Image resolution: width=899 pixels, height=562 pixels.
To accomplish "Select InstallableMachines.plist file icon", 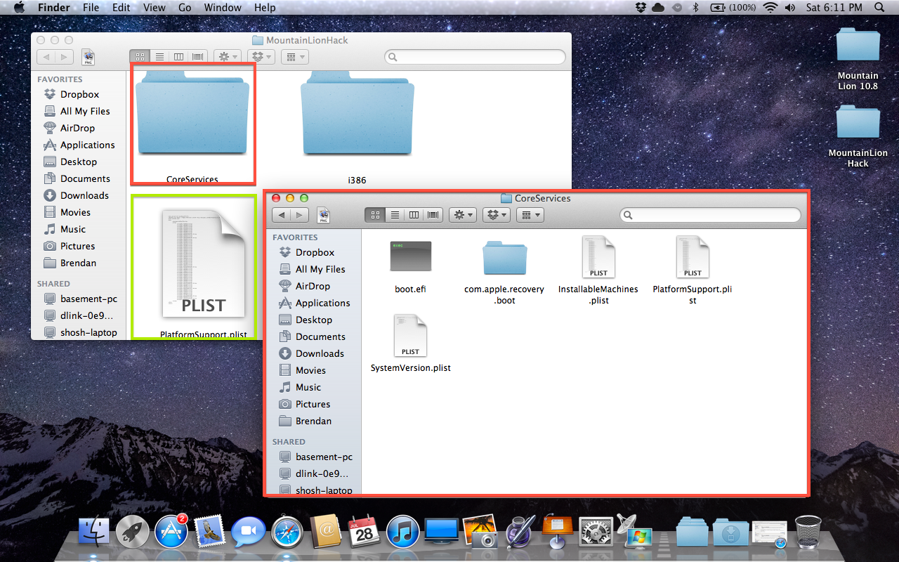I will [598, 257].
